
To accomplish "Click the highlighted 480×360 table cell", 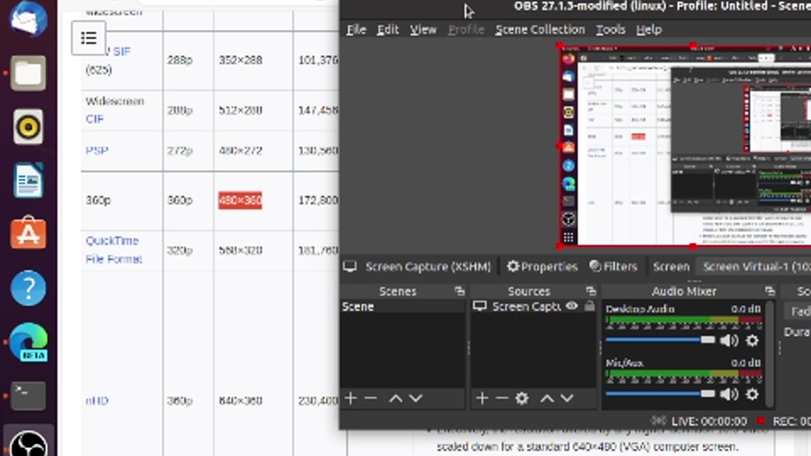I will (240, 200).
